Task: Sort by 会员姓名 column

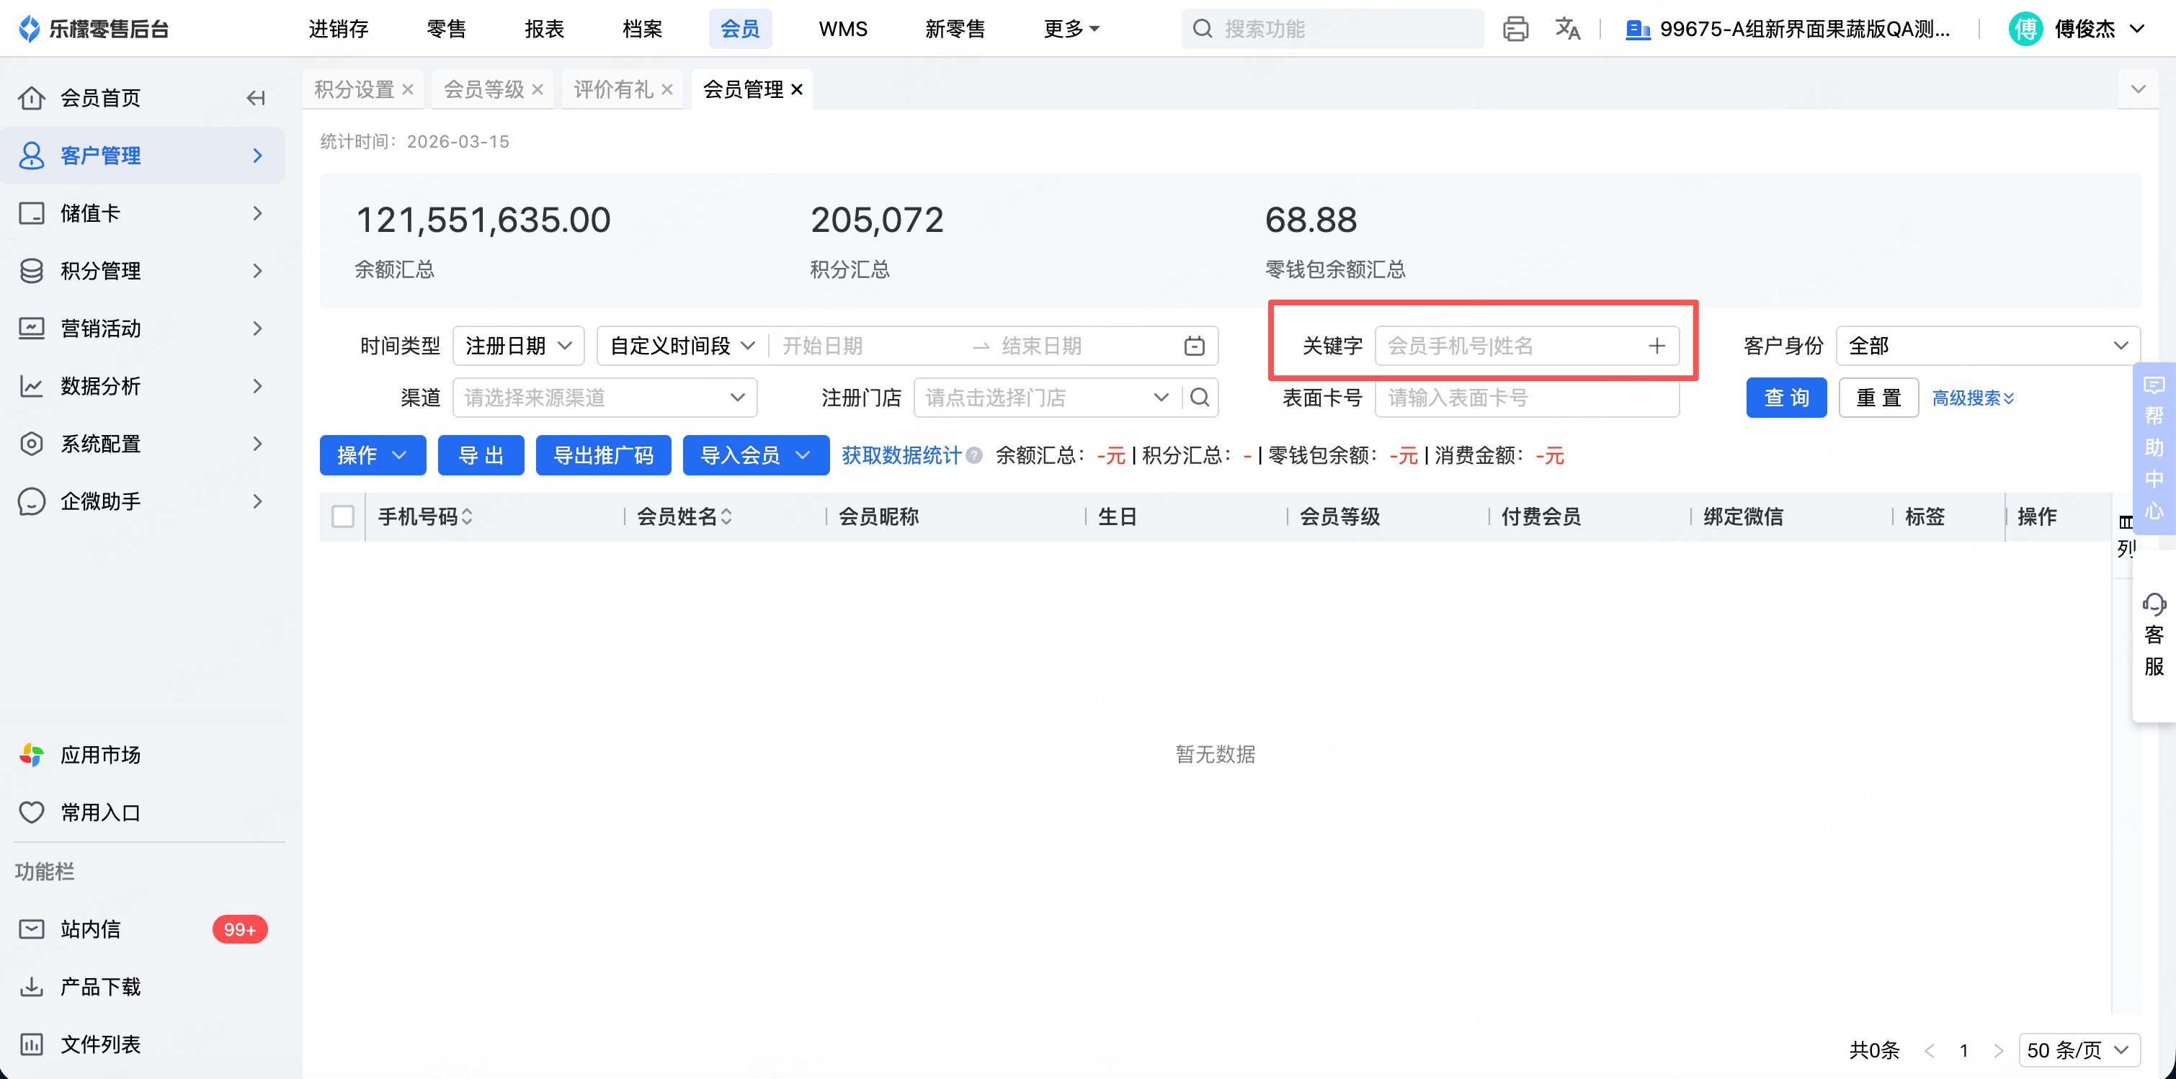Action: pyautogui.click(x=726, y=516)
